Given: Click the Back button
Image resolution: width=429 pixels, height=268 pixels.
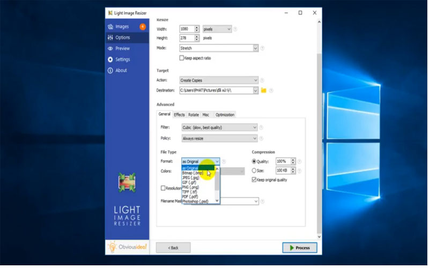Looking at the screenshot, I should click(x=173, y=248).
